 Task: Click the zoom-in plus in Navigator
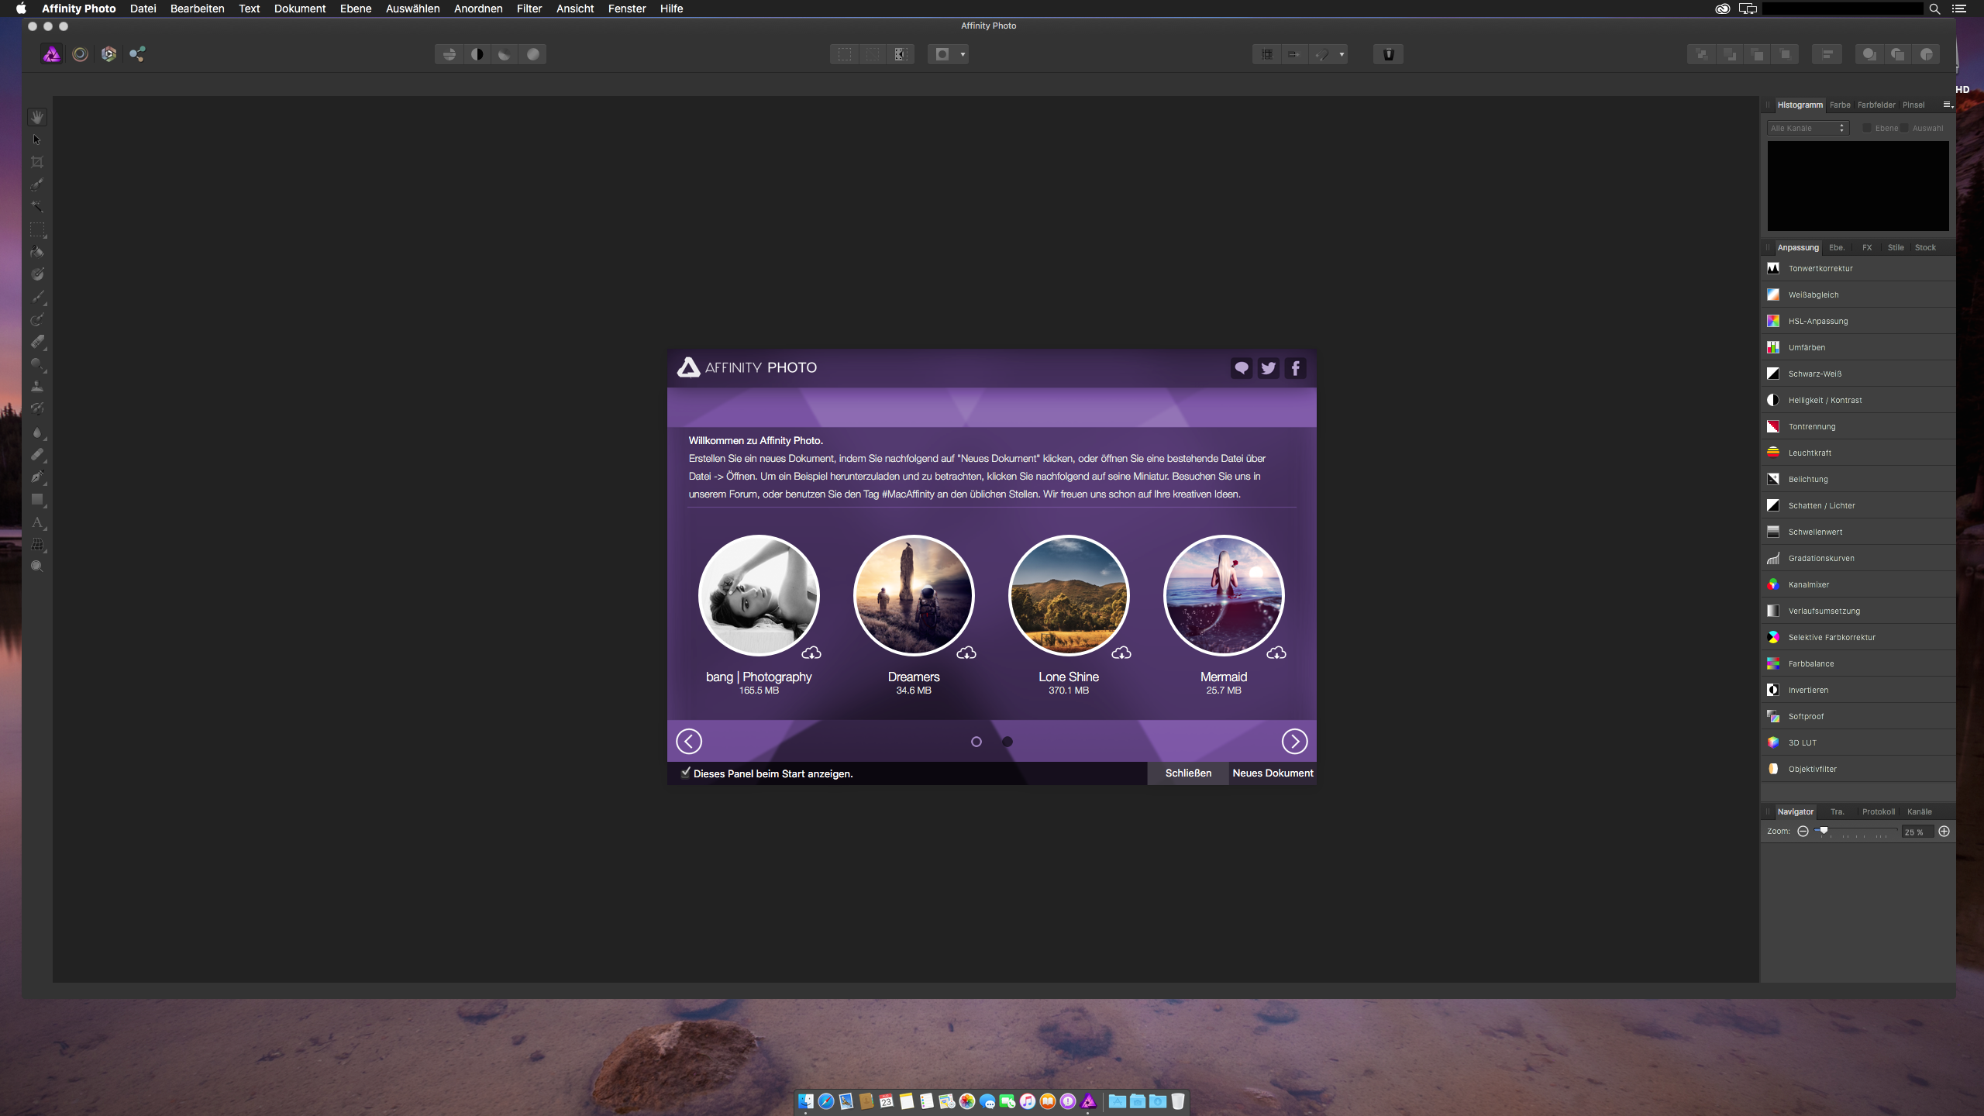click(1944, 832)
